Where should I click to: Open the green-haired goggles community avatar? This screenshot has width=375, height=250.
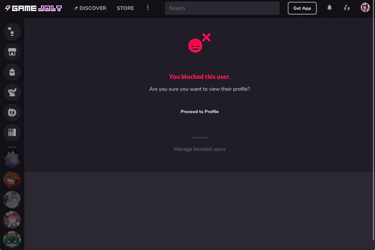[12, 240]
